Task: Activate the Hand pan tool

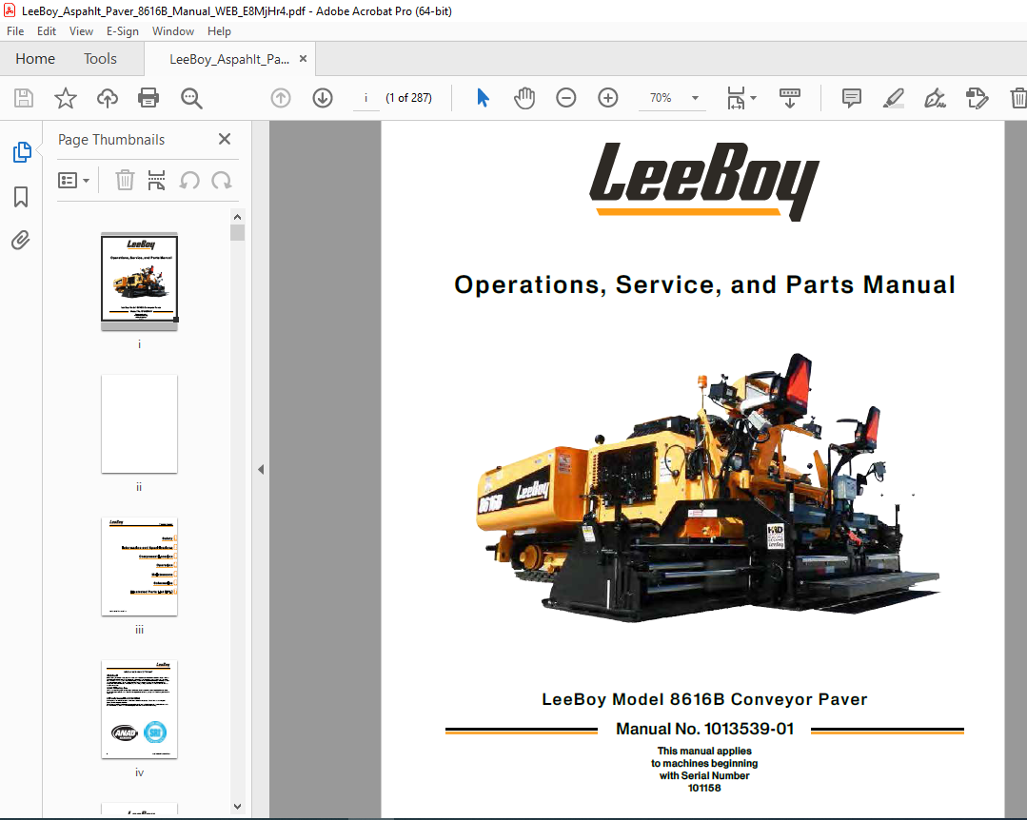Action: (524, 98)
